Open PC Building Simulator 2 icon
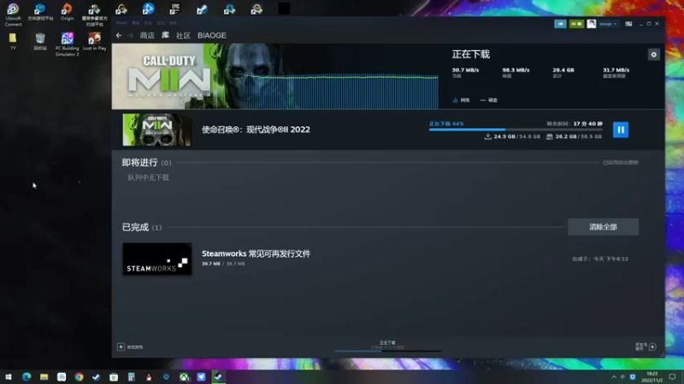This screenshot has width=684, height=384. 68,44
